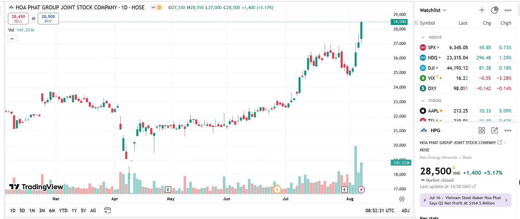Open the note edit icon beside HPG
This screenshot has width=520, height=219.
point(495,130)
